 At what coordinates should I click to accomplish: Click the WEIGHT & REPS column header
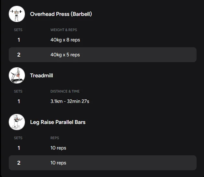pos(63,30)
